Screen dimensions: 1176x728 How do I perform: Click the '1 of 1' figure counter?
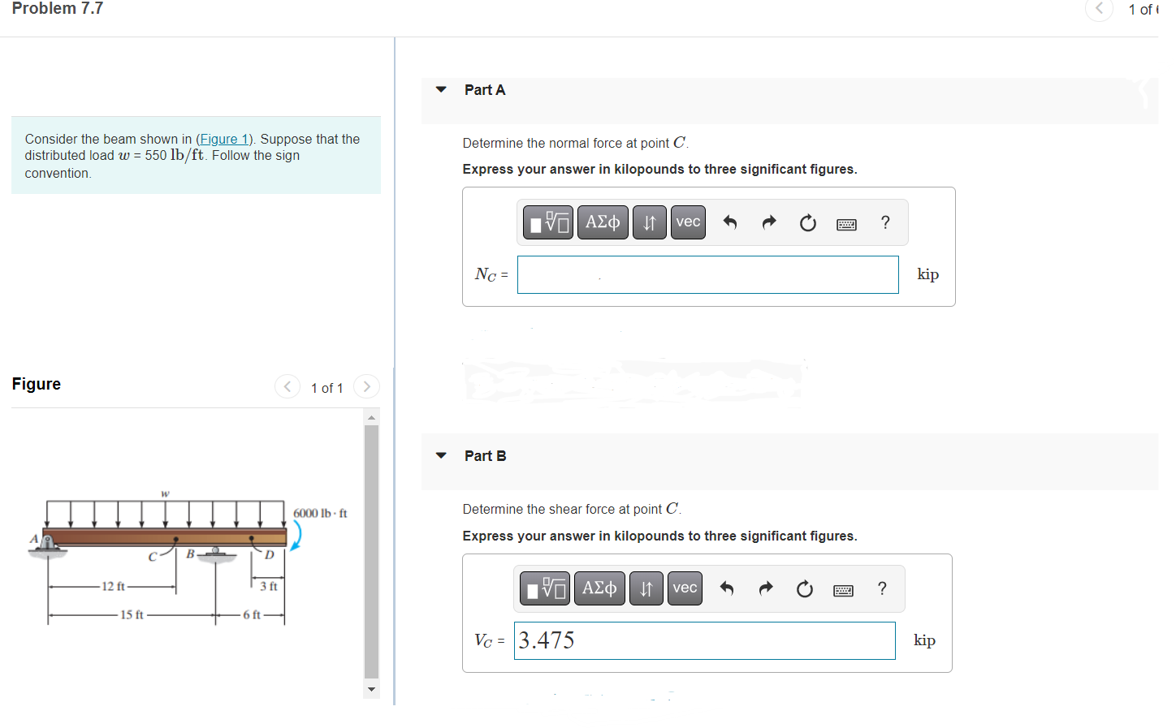point(326,388)
